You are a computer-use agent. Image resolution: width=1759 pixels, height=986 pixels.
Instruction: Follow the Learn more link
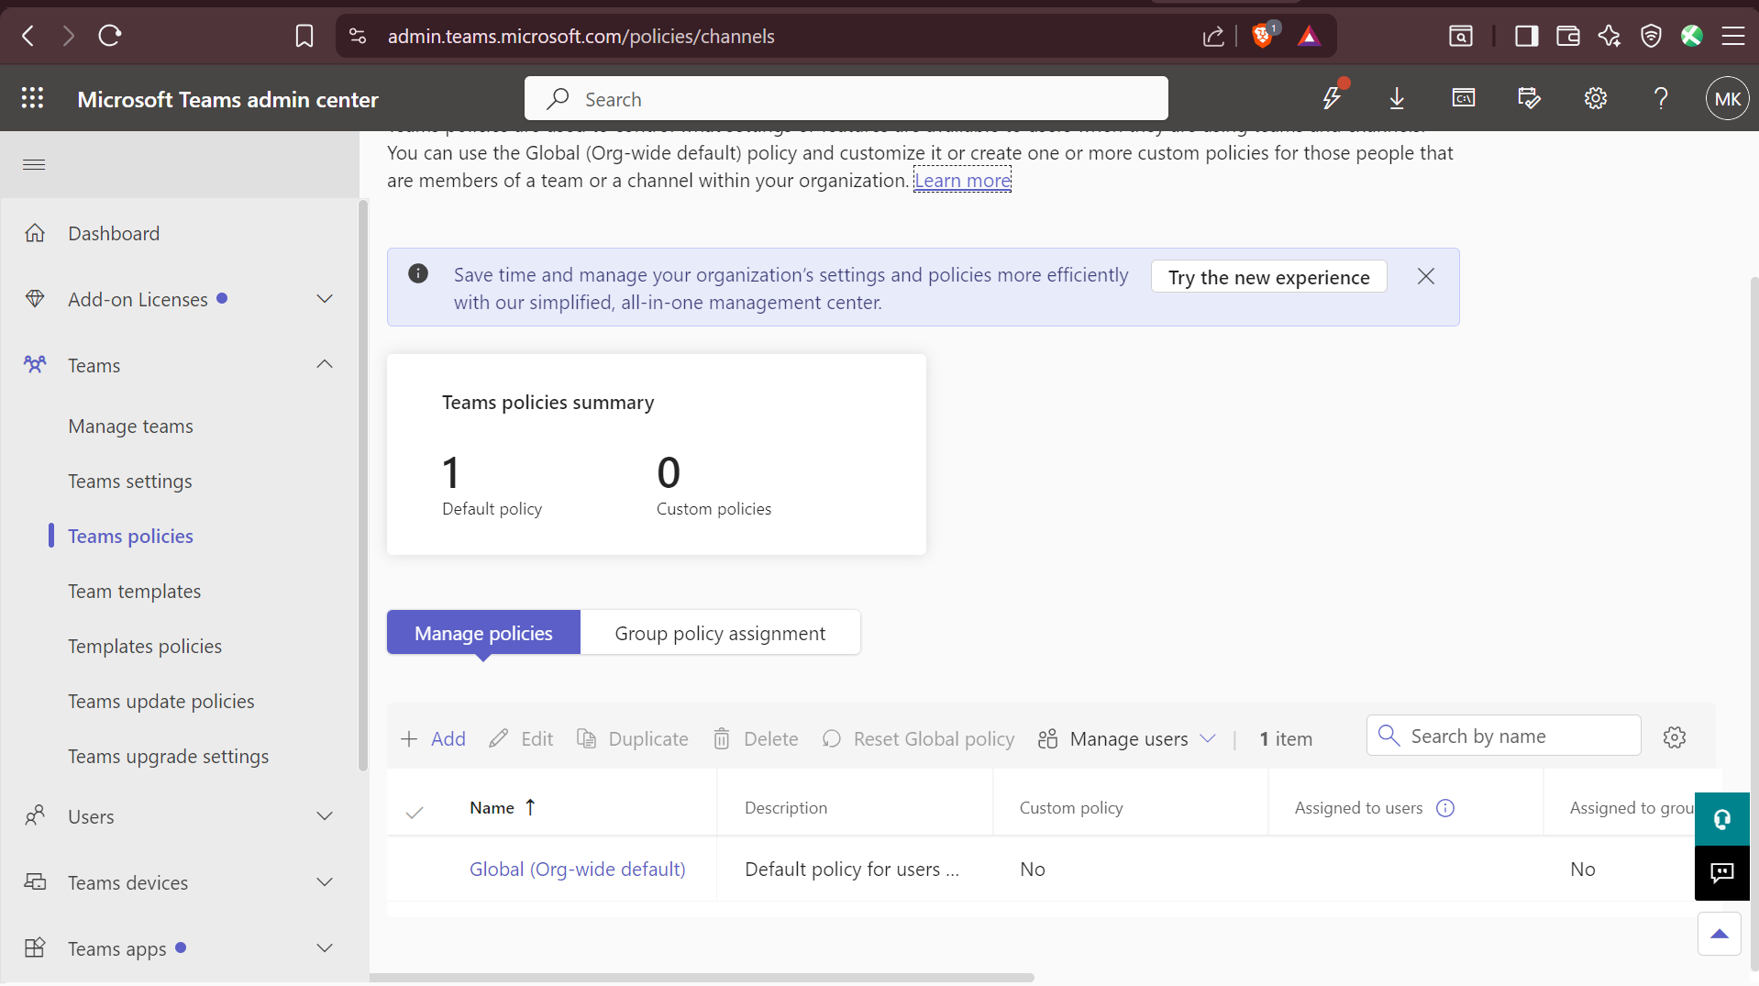(963, 181)
